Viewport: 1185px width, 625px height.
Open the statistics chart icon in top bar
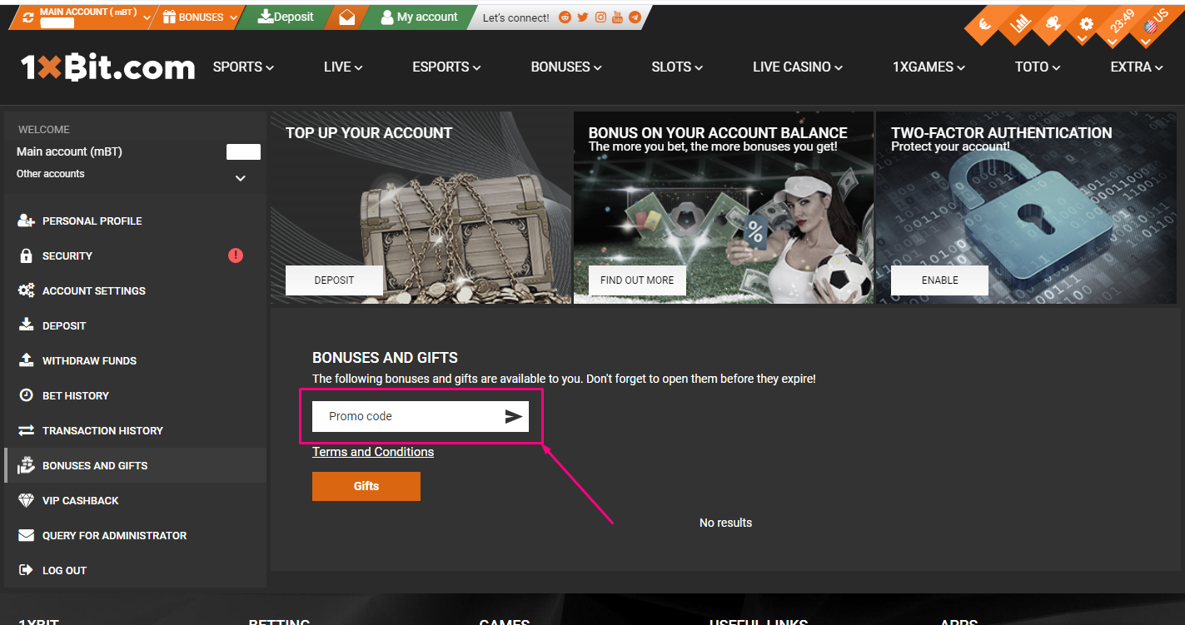point(1020,23)
